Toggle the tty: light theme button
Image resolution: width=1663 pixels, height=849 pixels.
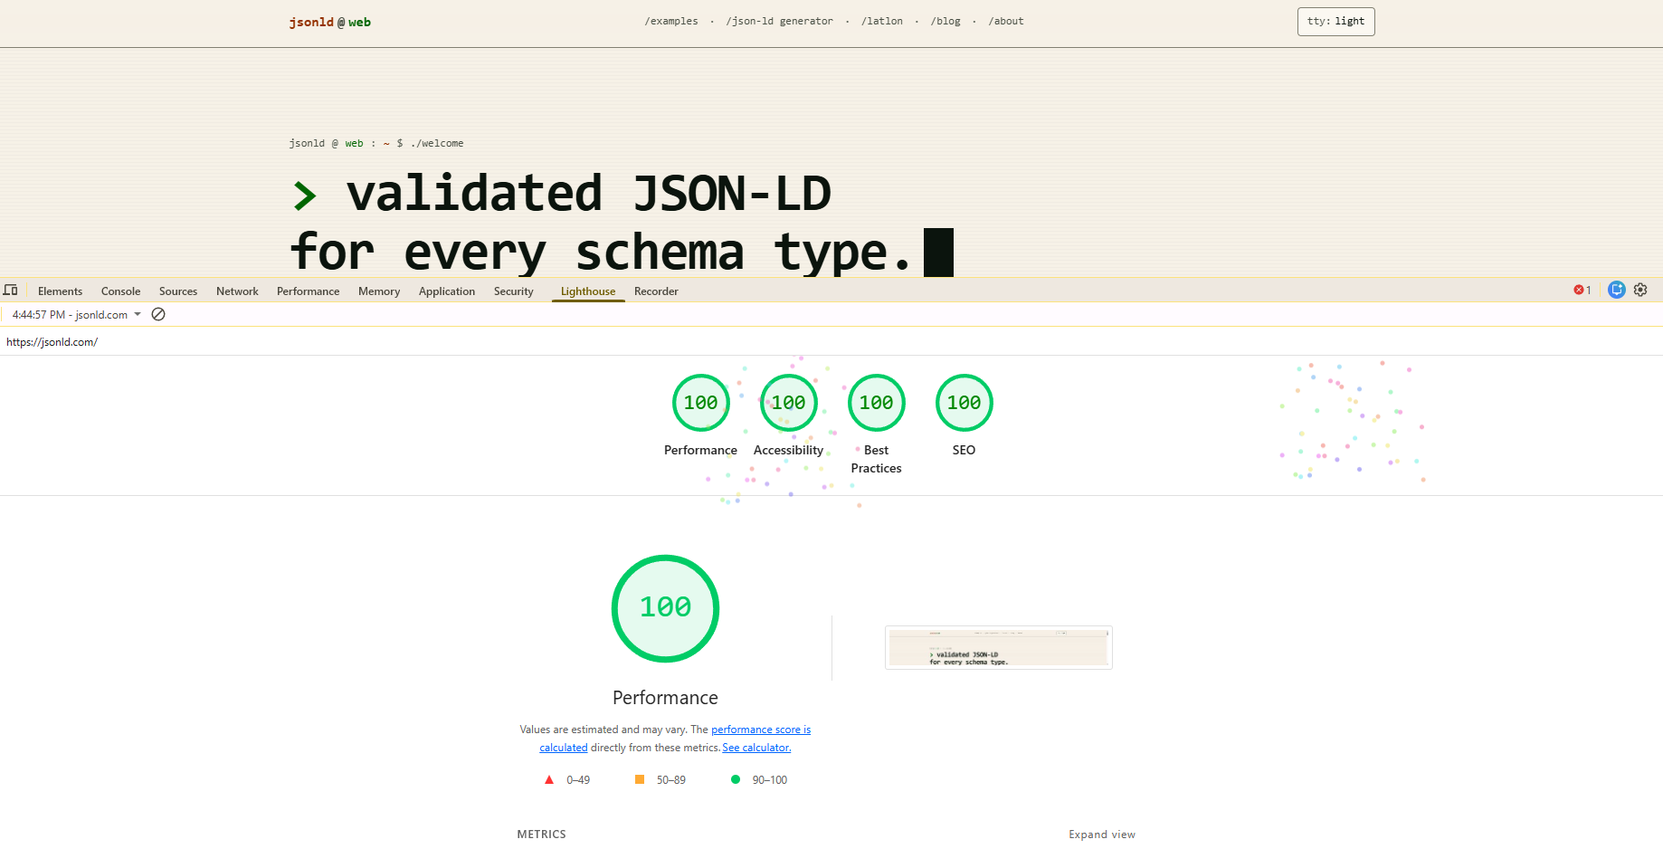[1335, 22]
